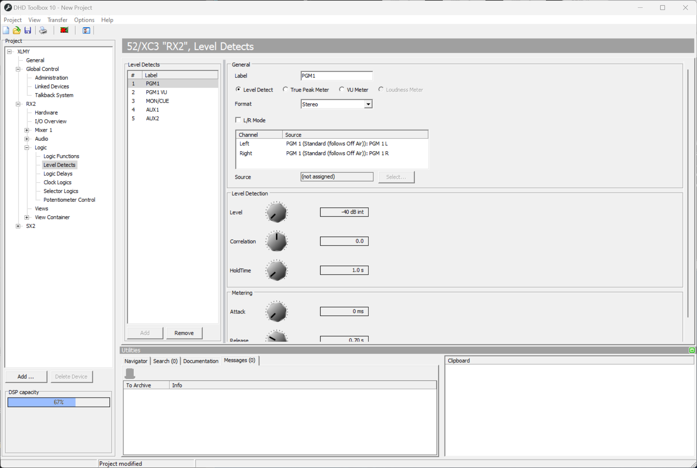Viewport: 697px width, 468px height.
Task: Open an existing project file
Action: click(16, 30)
